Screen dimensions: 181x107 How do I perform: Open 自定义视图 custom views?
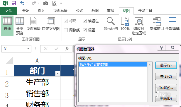click(51, 24)
